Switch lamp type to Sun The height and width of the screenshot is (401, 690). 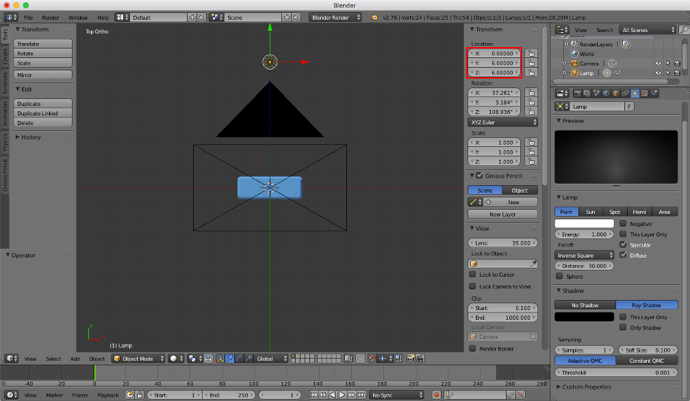pyautogui.click(x=591, y=212)
